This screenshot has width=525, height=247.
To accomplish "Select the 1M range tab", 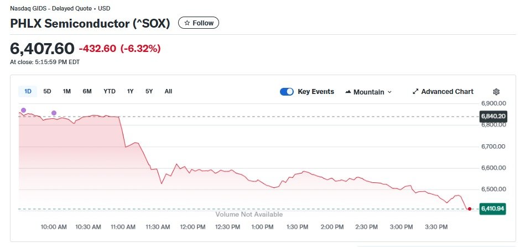I will pos(66,91).
